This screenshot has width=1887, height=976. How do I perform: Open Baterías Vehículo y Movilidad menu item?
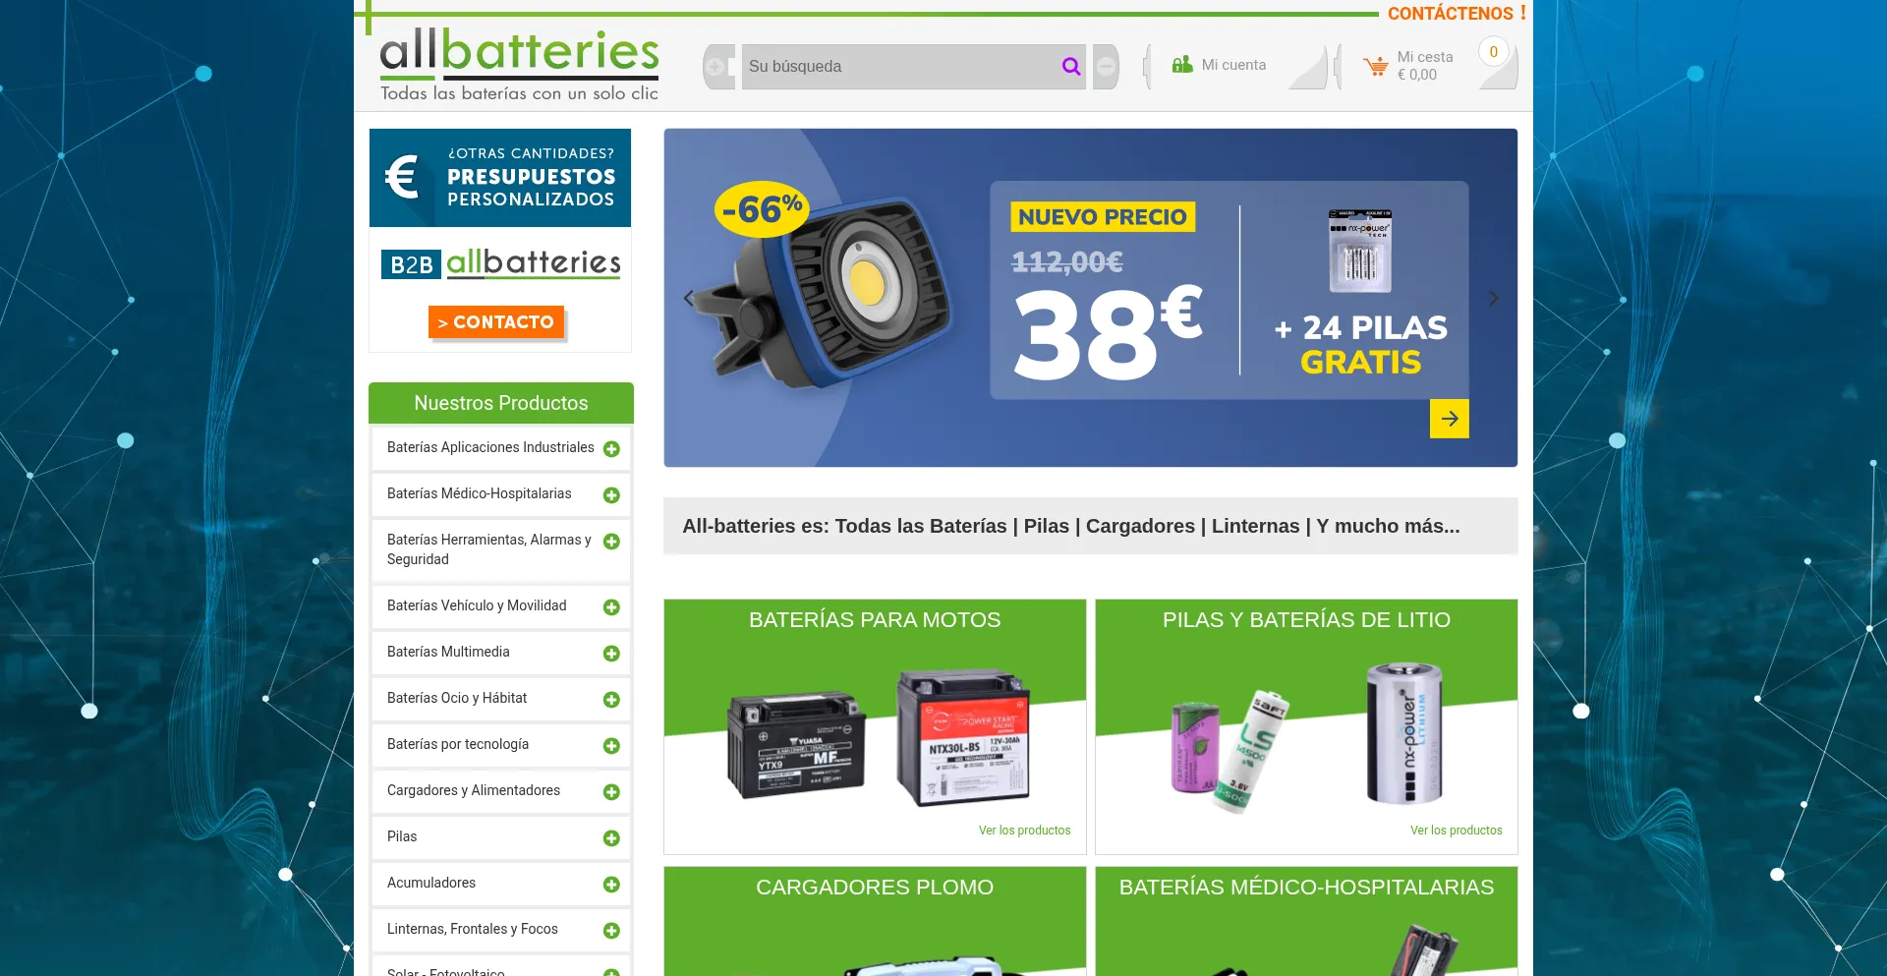(x=477, y=605)
